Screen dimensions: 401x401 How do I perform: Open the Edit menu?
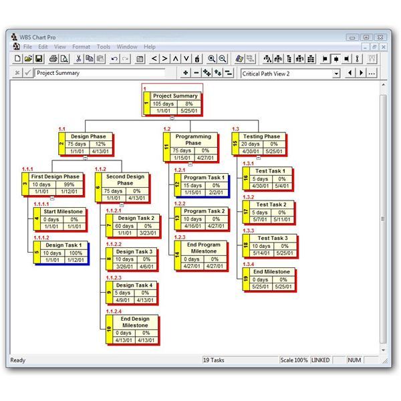point(43,47)
